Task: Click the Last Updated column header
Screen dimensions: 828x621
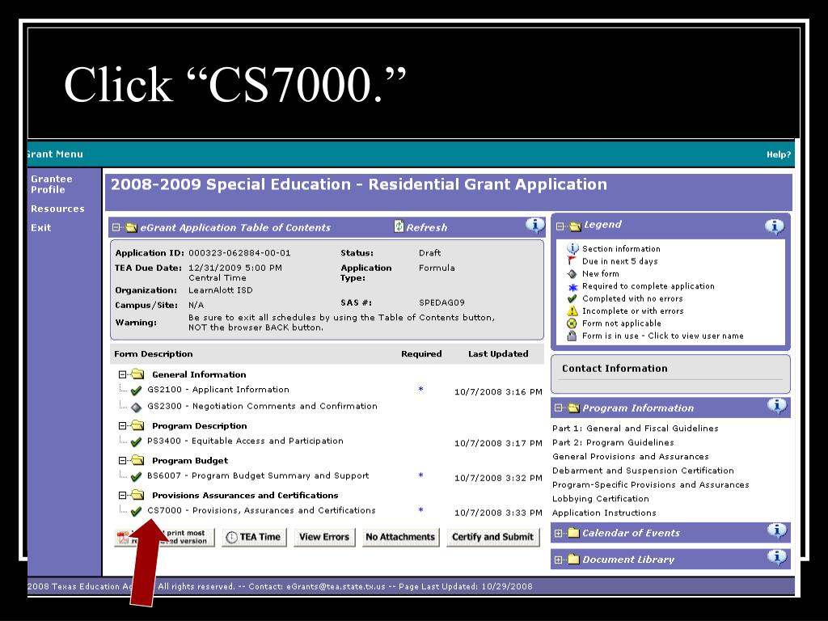Action: (x=498, y=354)
